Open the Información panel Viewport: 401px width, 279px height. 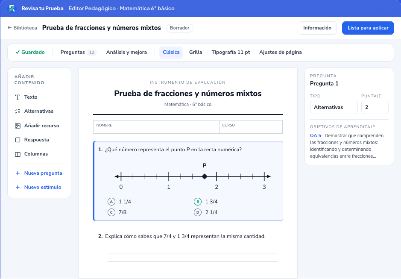point(317,28)
